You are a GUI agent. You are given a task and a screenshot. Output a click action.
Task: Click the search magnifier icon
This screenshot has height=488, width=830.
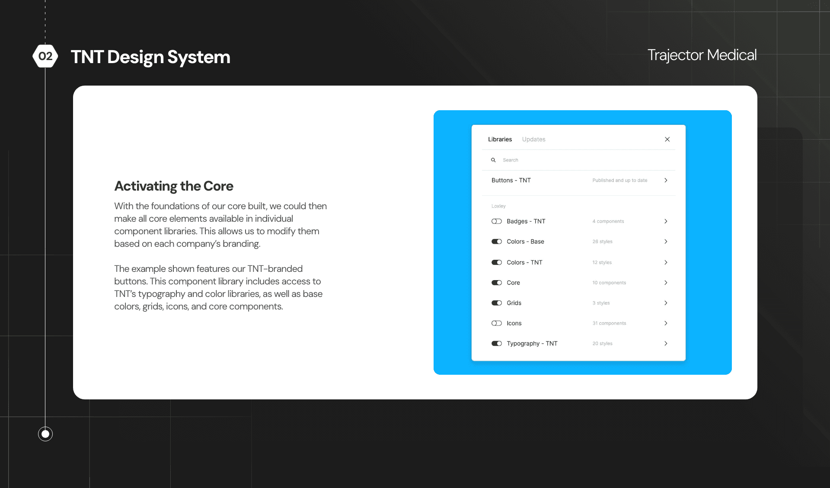[493, 160]
